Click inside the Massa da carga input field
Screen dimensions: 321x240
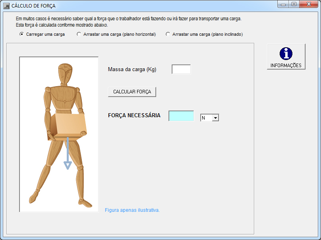click(x=181, y=69)
